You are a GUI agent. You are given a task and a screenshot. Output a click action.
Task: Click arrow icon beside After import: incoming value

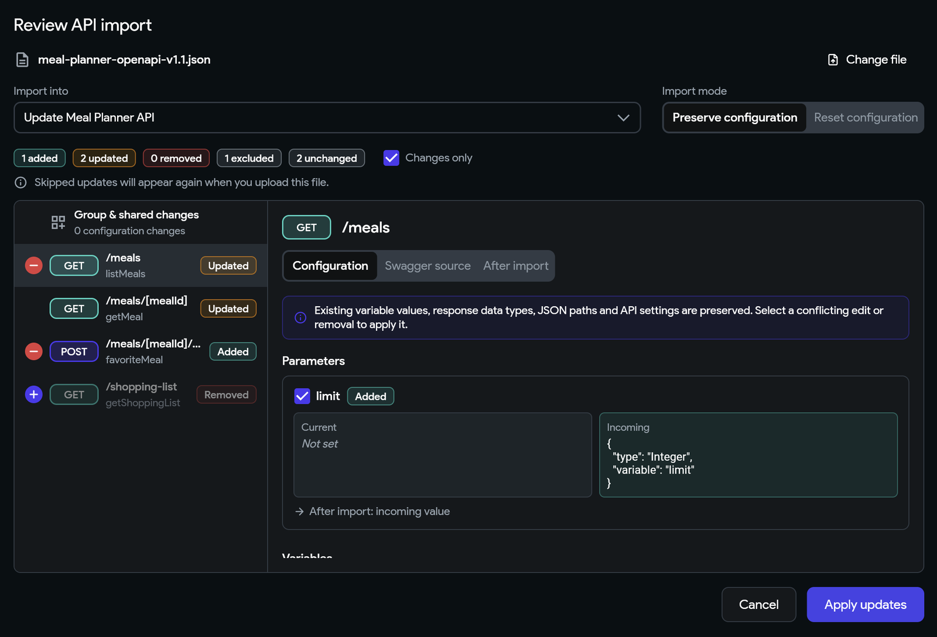(x=299, y=512)
